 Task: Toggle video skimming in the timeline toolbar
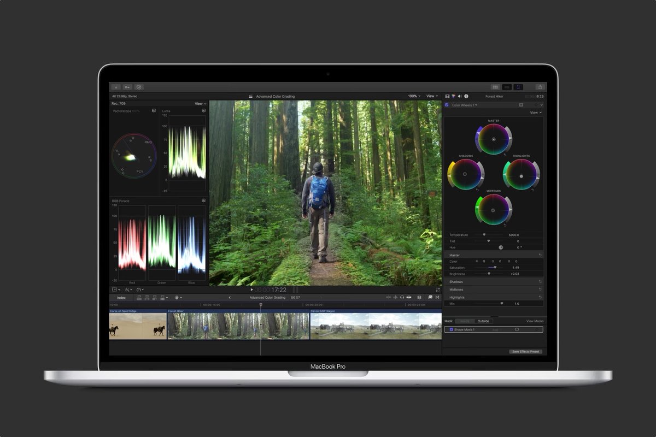click(x=389, y=297)
